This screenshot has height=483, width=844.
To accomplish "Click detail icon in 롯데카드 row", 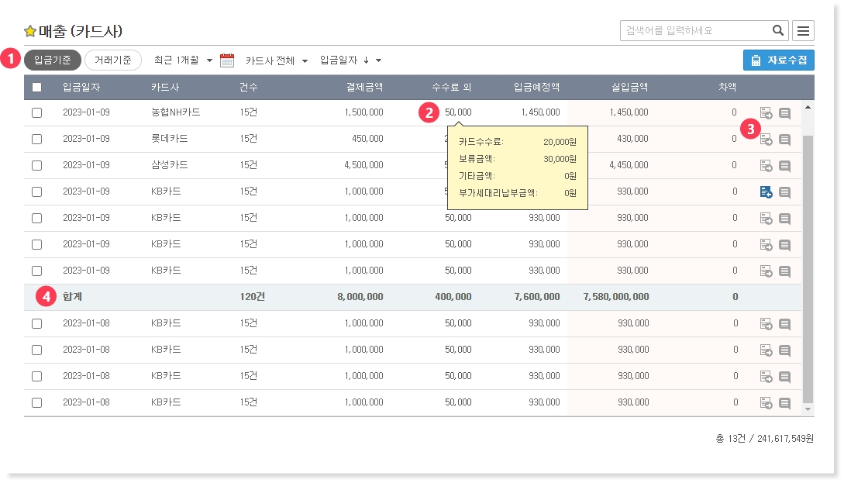I will [x=766, y=140].
